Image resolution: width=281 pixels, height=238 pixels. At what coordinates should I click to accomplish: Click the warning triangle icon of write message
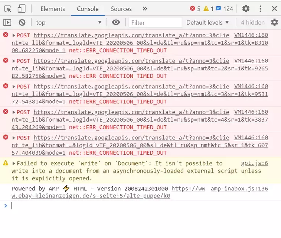(6, 163)
